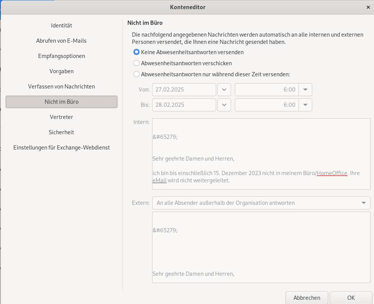Viewport: 374px width, 304px height.
Task: Go to Empfangsoptionen settings
Action: 61,56
